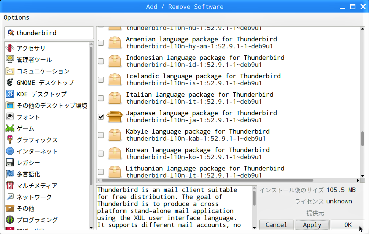Click the Armenian language package box icon
Viewport: 369px width, 234px height.
pyautogui.click(x=115, y=43)
